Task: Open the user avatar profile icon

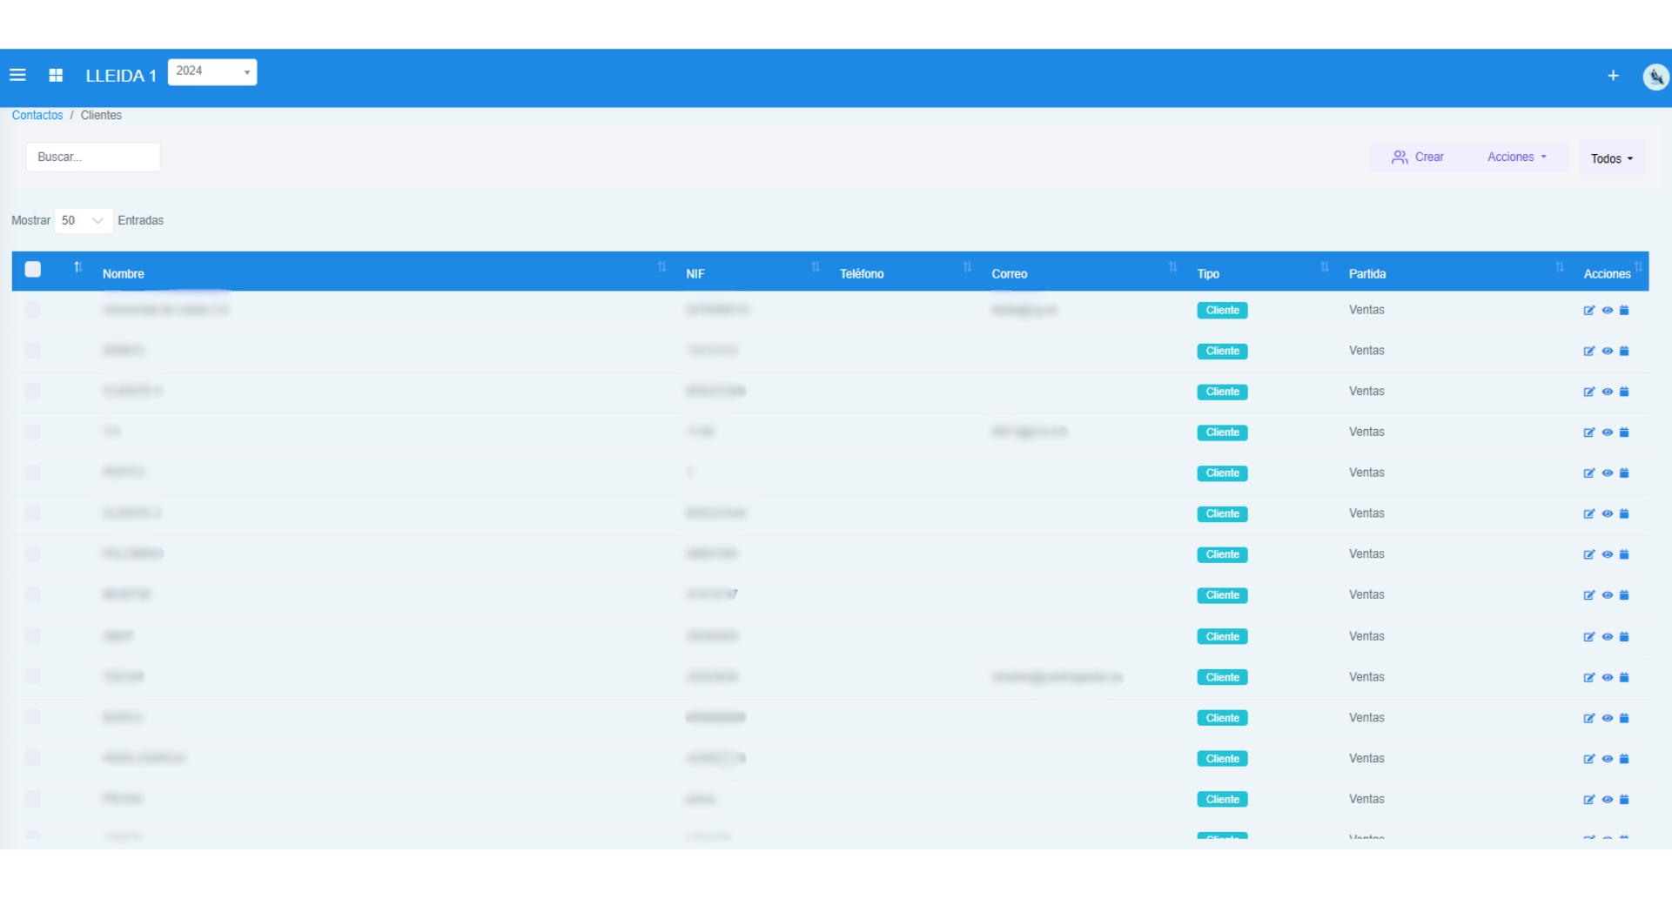Action: (1655, 77)
